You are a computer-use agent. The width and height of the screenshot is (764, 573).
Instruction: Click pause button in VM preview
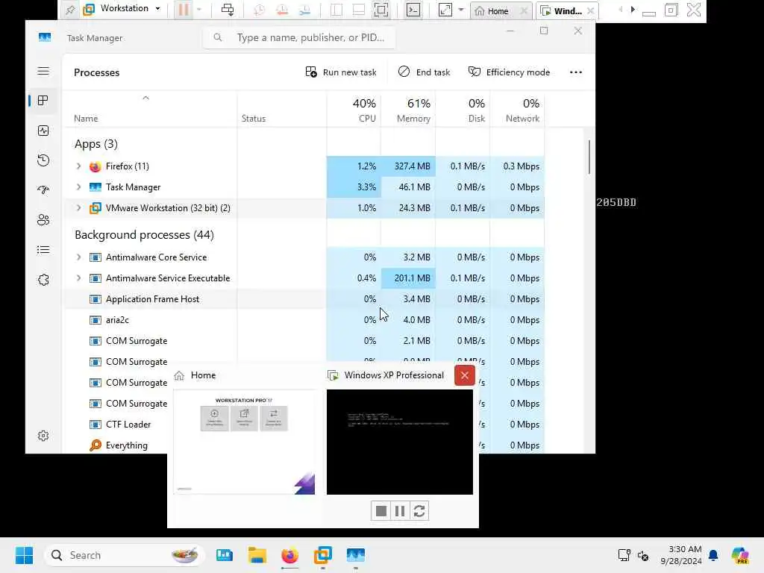pos(400,511)
